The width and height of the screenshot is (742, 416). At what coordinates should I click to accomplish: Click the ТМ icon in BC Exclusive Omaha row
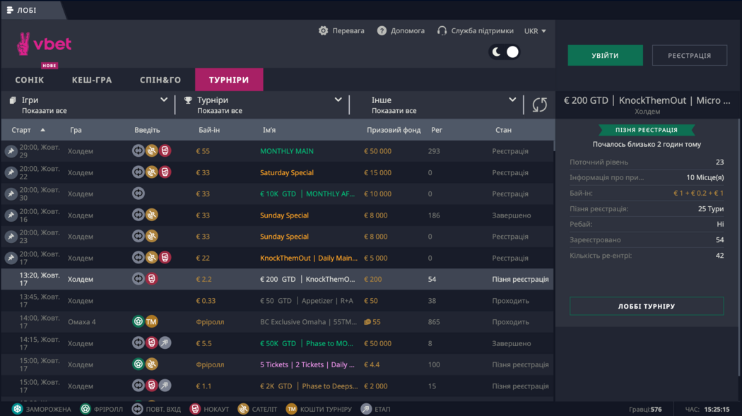151,322
